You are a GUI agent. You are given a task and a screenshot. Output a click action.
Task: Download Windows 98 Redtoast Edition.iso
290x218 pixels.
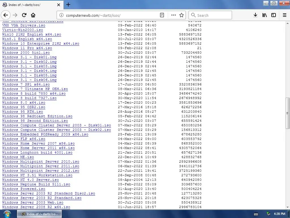37,116
